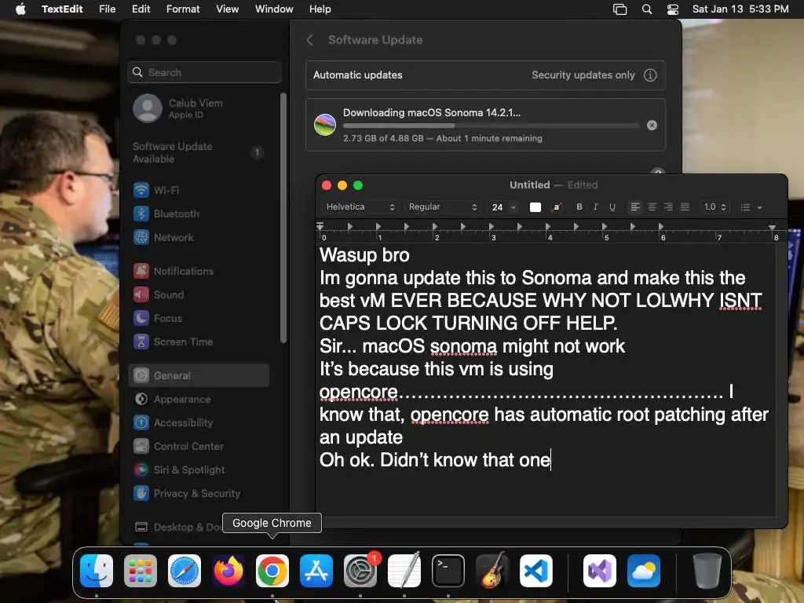Screen dimensions: 804x603
Task: Open Launchpad from the Dock
Action: [x=141, y=571]
